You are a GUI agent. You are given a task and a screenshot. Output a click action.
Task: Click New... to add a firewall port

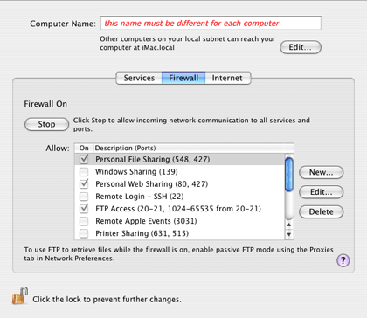[x=321, y=172]
